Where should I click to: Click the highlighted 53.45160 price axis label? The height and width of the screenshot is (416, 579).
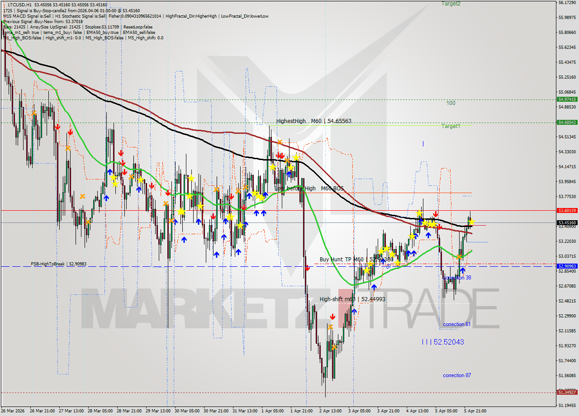[x=566, y=222]
